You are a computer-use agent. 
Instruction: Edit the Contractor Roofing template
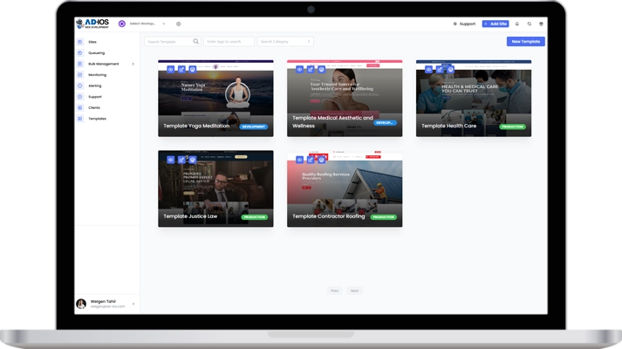pyautogui.click(x=311, y=160)
